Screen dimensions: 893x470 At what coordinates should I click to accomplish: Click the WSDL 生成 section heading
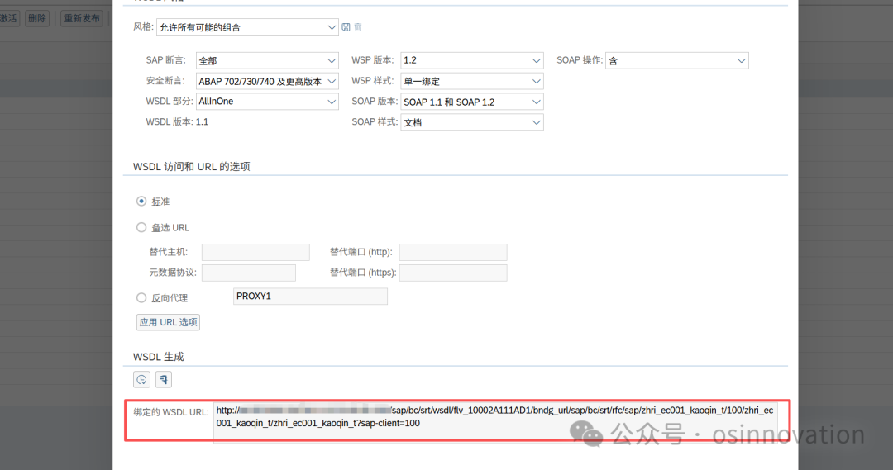[158, 357]
